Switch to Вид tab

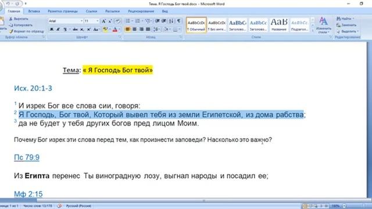165,11
